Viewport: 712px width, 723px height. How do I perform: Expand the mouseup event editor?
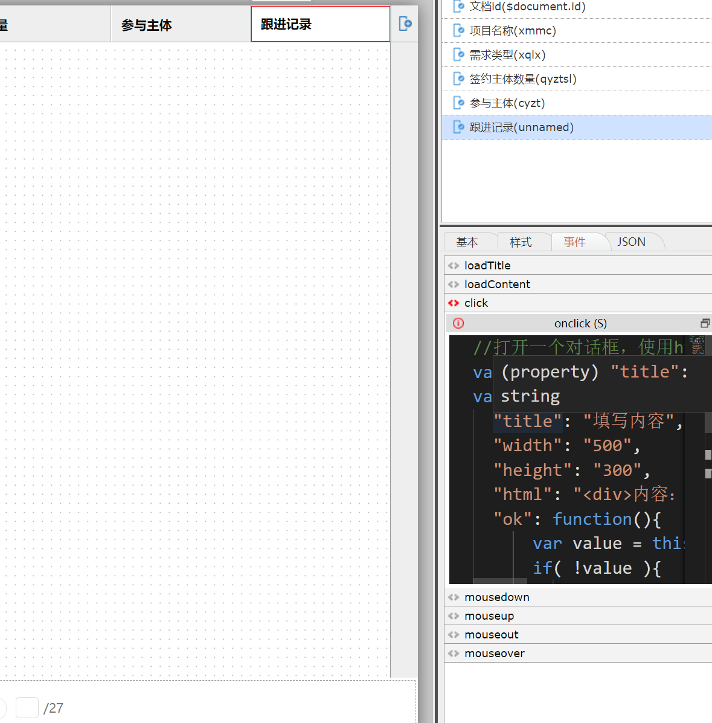[489, 616]
